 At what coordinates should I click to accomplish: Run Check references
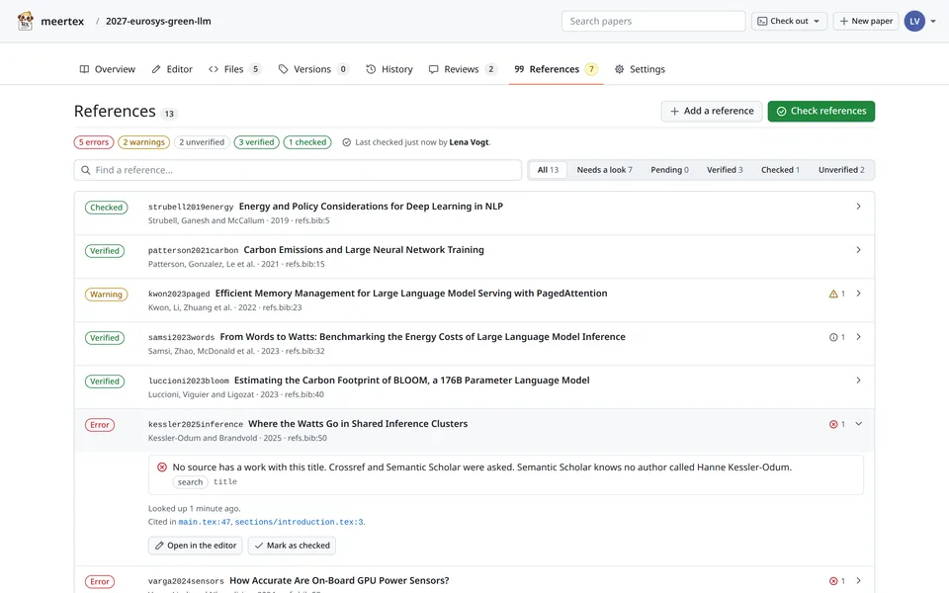820,112
